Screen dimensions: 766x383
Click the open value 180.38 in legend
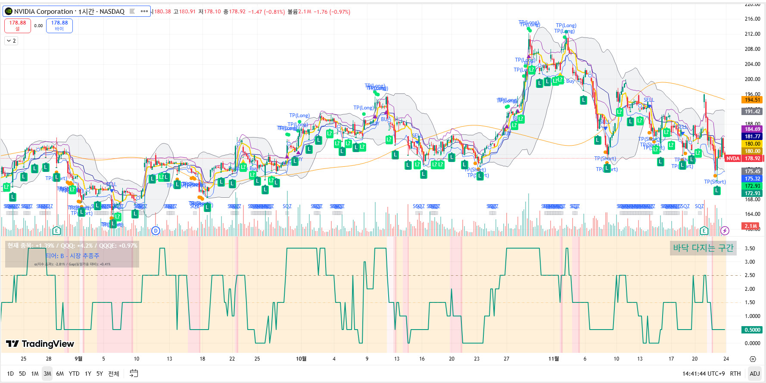[162, 12]
